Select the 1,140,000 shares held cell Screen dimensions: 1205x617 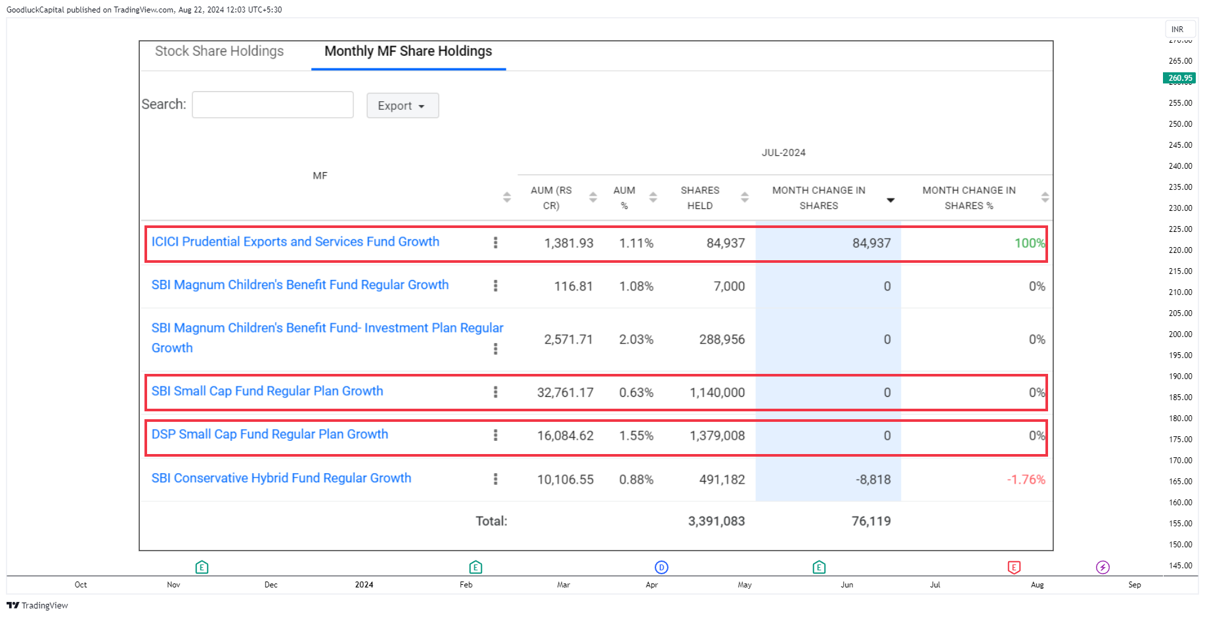tap(717, 392)
